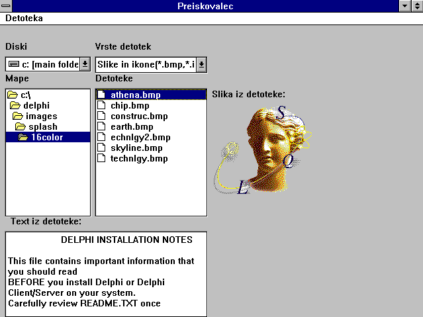423x317 pixels.
Task: Click the folder icon next to images
Action: (x=17, y=116)
